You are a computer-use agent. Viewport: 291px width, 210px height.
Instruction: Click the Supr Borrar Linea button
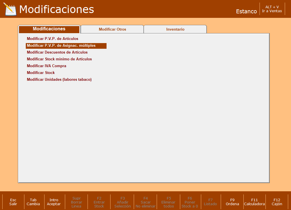[x=77, y=202]
